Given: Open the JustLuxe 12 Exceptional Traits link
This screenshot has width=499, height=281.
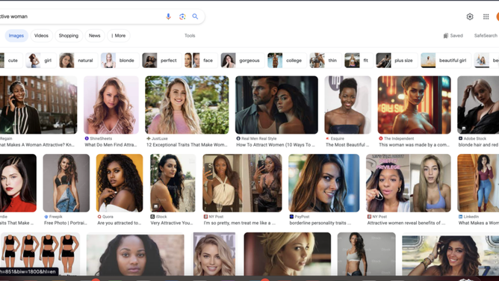Looking at the screenshot, I should [187, 145].
